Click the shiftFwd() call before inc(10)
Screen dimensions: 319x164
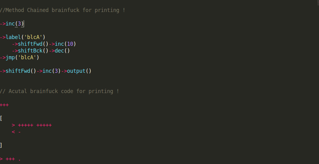point(33,44)
